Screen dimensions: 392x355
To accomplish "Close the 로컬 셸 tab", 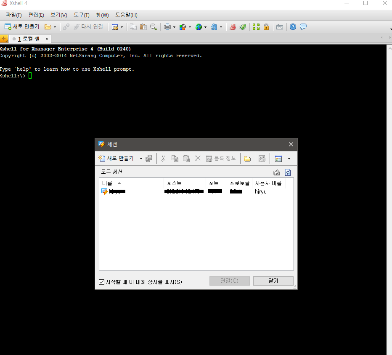I will [x=47, y=39].
